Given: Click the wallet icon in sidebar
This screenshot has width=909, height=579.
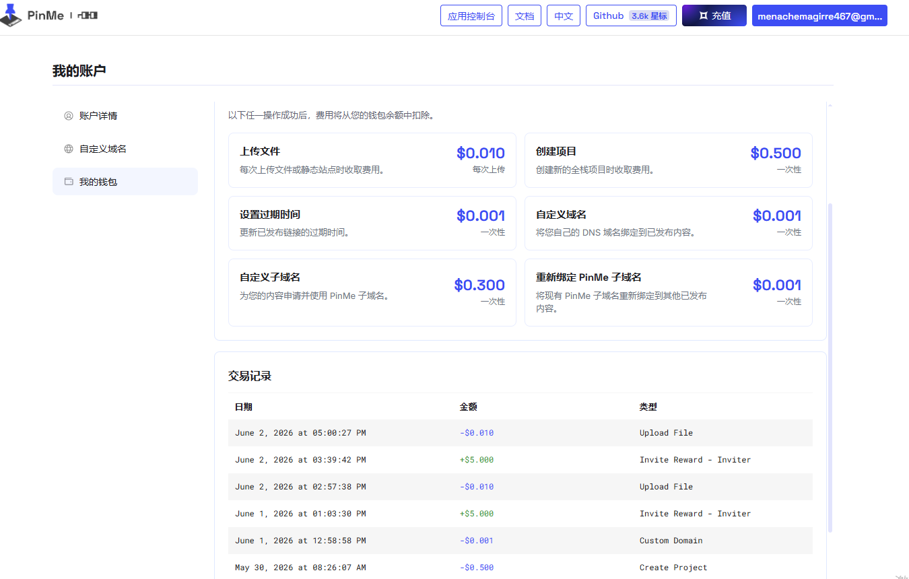Looking at the screenshot, I should coord(69,182).
